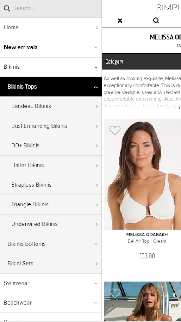Expand the New arrivals section
Image resolution: width=181 pixels, height=322 pixels.
[96, 47]
